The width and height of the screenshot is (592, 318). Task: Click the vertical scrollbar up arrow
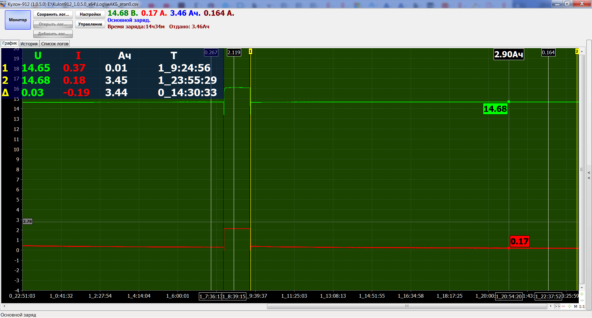click(582, 51)
